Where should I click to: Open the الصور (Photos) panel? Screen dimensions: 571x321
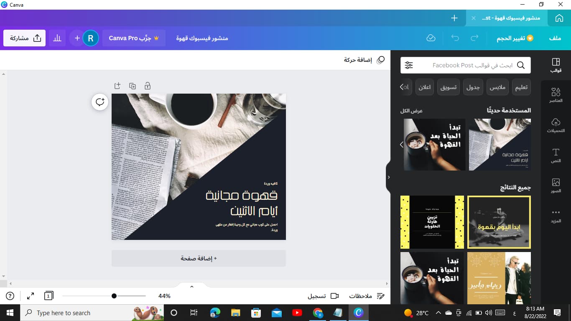coord(556,185)
